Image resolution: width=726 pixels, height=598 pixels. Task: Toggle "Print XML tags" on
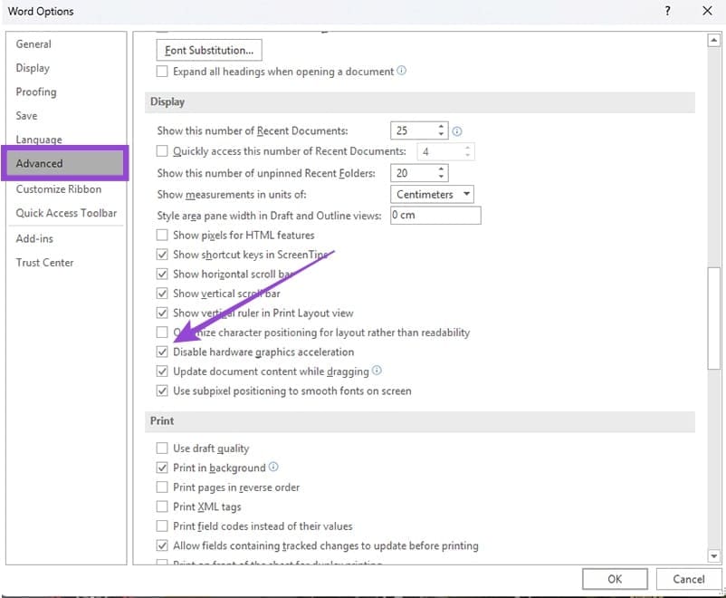162,506
